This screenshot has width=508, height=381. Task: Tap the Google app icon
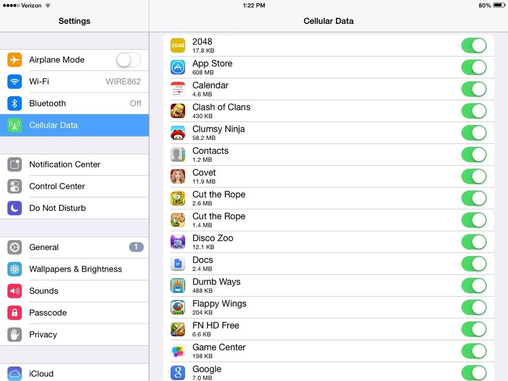[x=178, y=373]
